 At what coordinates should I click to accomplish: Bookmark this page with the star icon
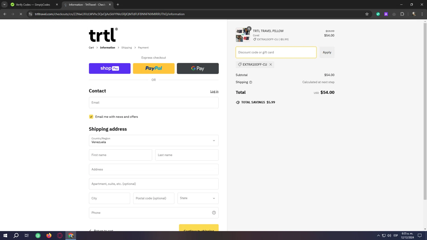[x=367, y=14]
